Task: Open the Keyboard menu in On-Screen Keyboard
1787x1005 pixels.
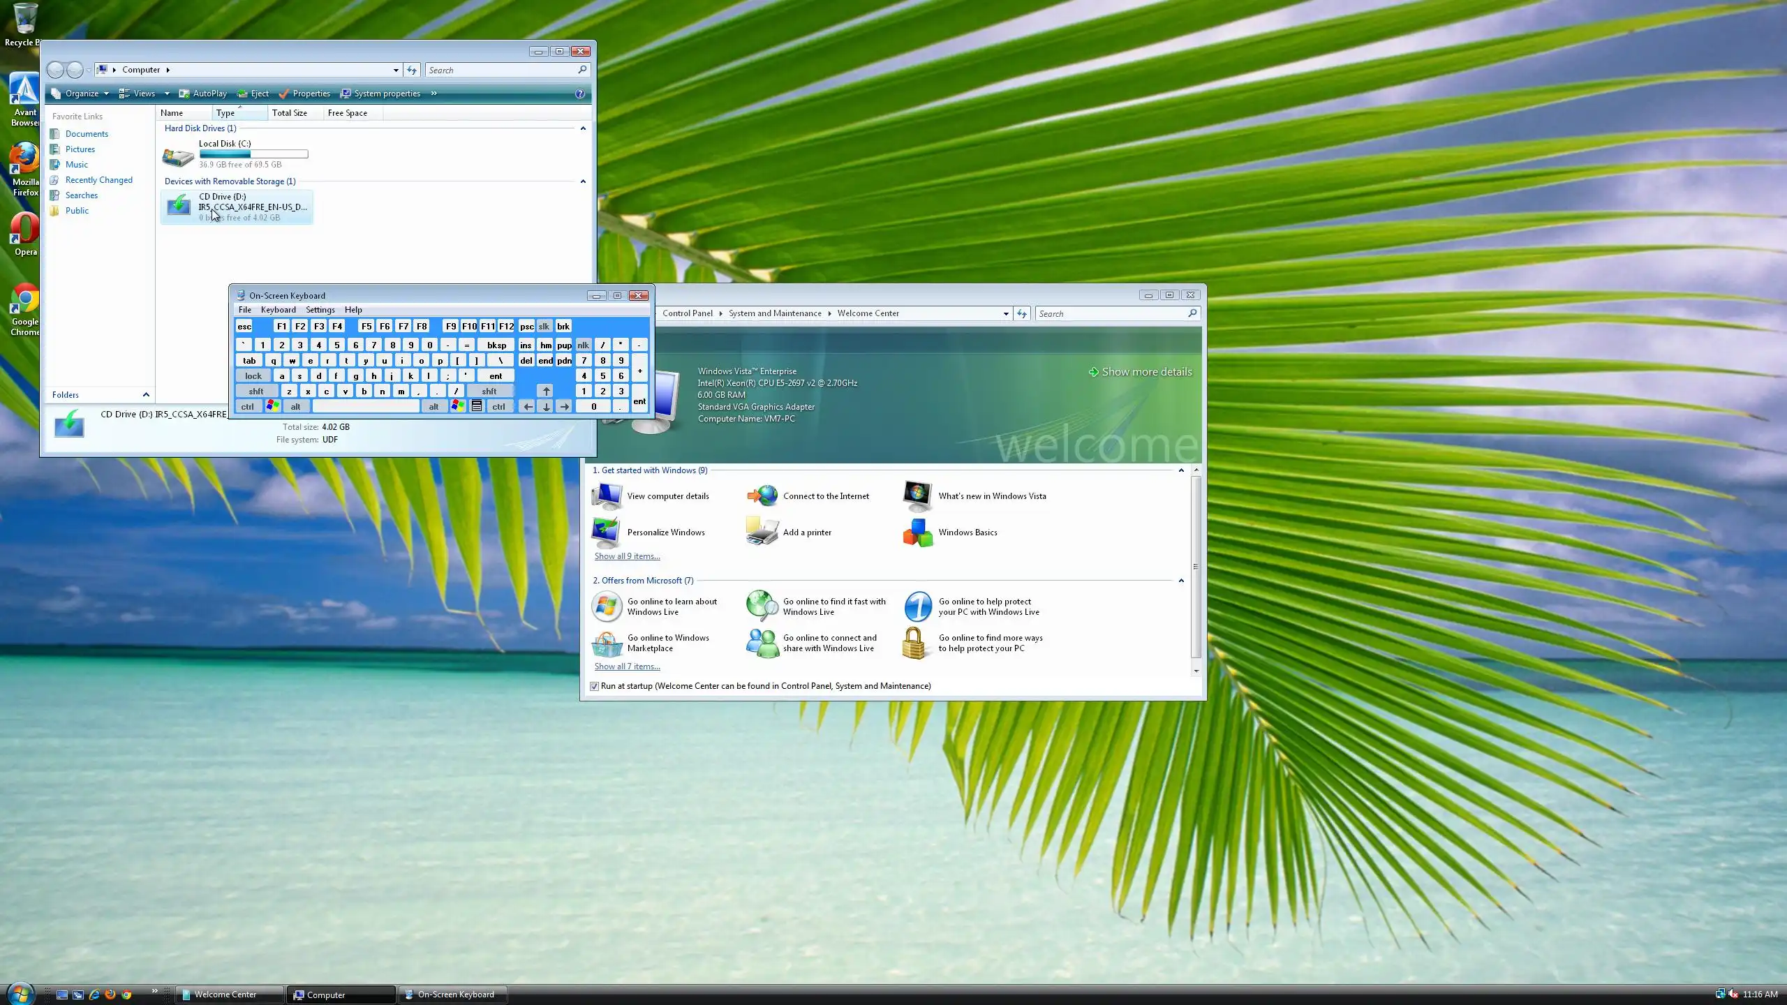Action: coord(278,310)
